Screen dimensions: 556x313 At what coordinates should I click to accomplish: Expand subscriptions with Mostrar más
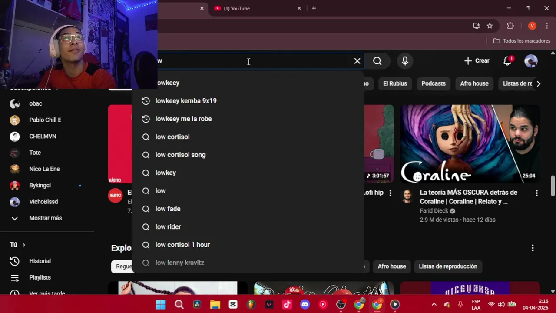(x=47, y=218)
